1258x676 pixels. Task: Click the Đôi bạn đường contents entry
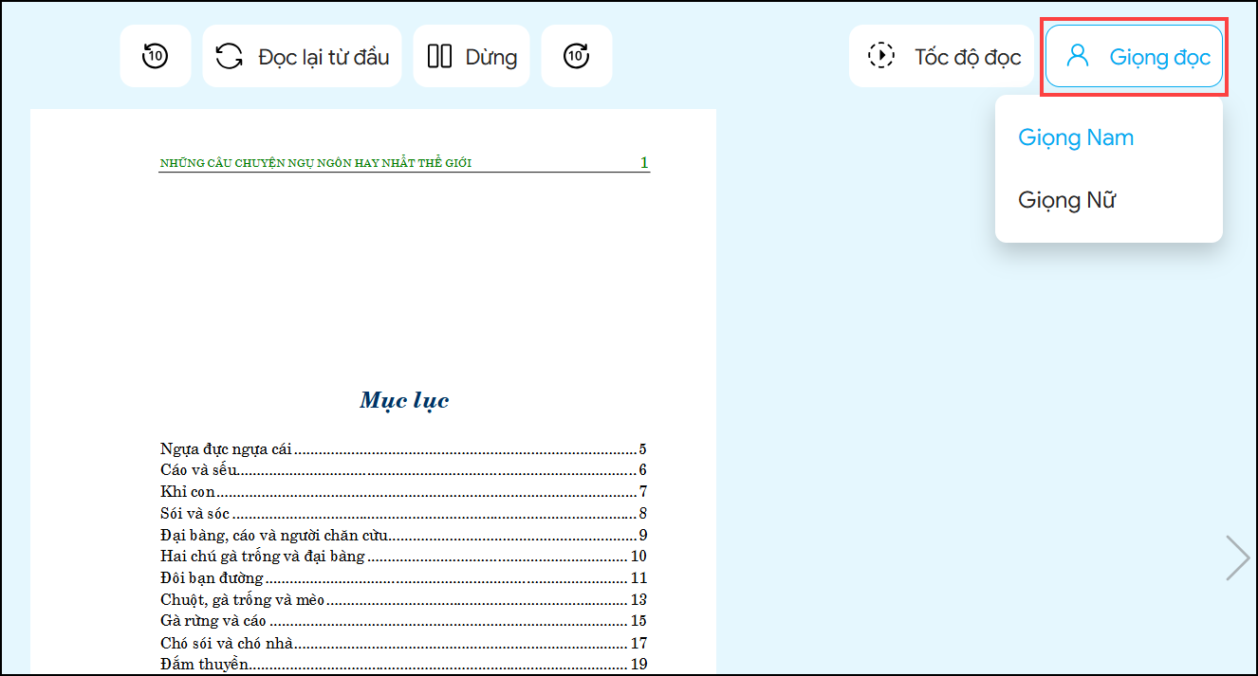coord(213,578)
